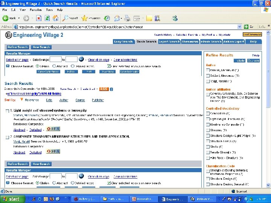Click the SFX button for result 2
Screen dimensions: 271x203
pyautogui.click(x=53, y=151)
